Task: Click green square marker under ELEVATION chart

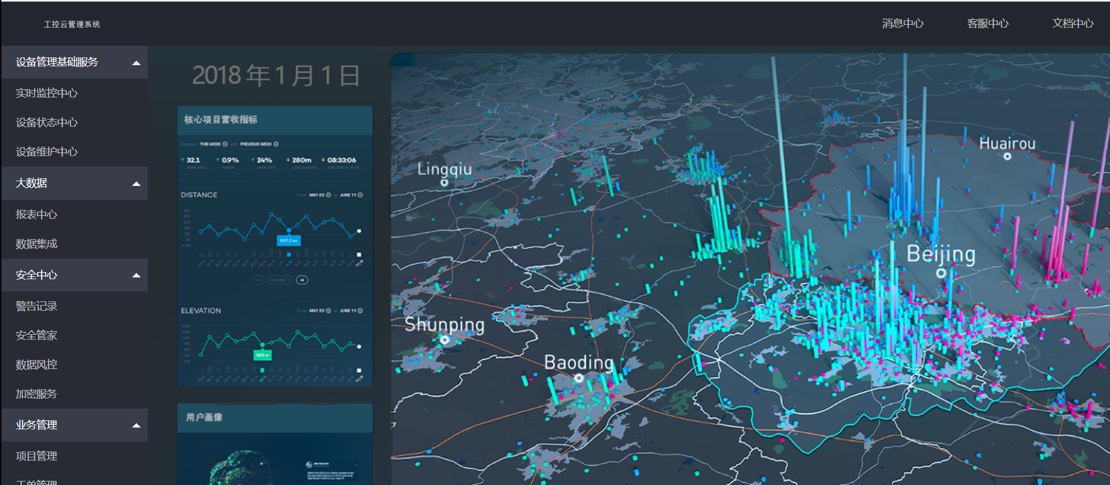Action: (262, 370)
